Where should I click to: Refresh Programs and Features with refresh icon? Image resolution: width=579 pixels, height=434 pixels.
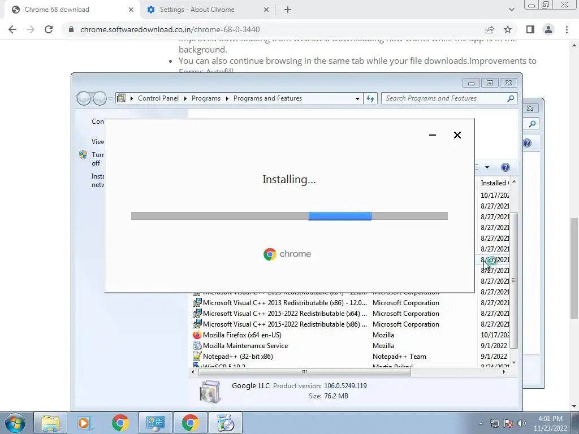370,98
